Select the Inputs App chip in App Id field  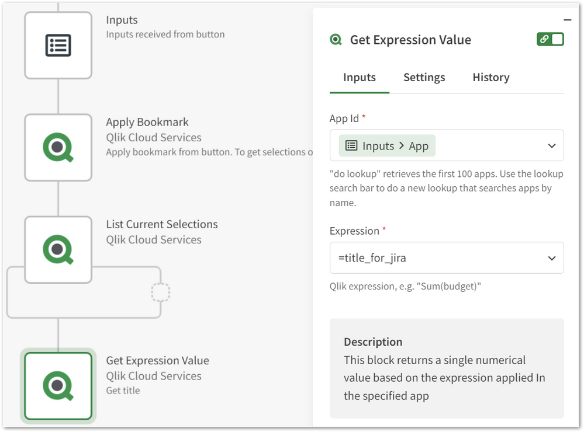pyautogui.click(x=386, y=145)
